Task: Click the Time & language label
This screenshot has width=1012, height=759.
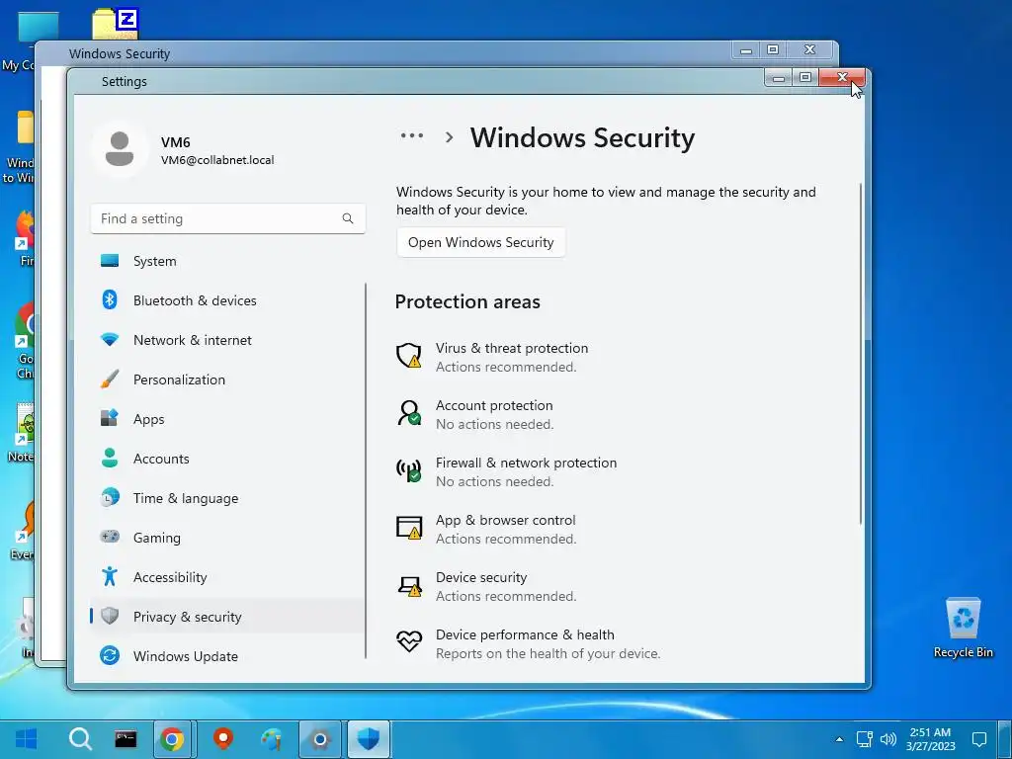Action: pos(186,498)
